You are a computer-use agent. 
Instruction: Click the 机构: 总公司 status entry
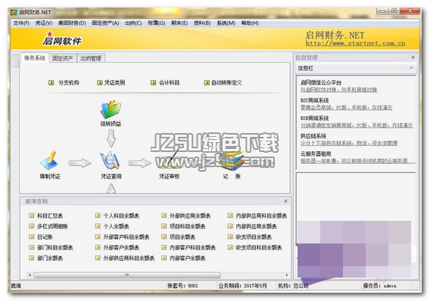(x=293, y=286)
